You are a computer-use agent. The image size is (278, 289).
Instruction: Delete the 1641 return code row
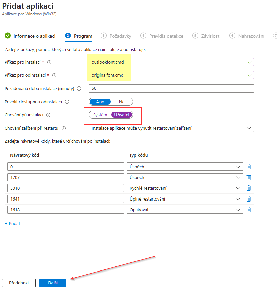point(248,199)
